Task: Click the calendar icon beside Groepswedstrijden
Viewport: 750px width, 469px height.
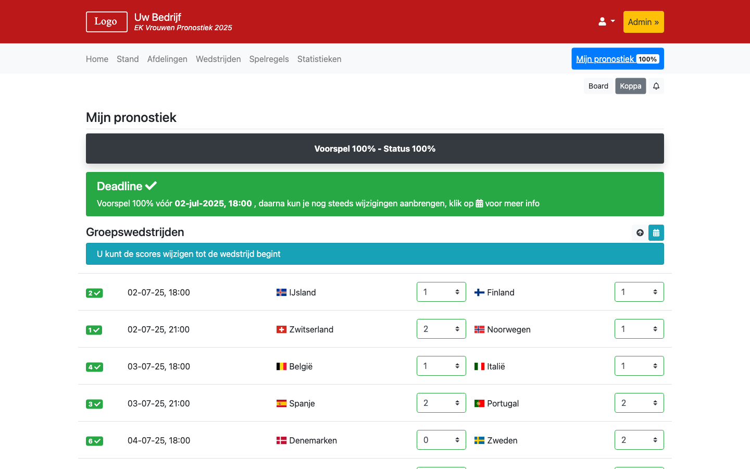Action: 656,233
